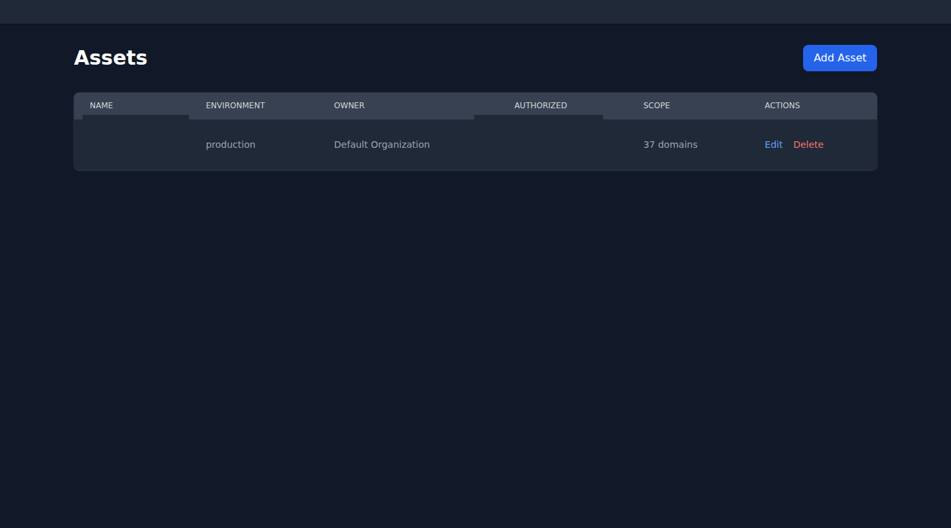951x528 pixels.
Task: Delete the production asset row
Action: [x=808, y=145]
